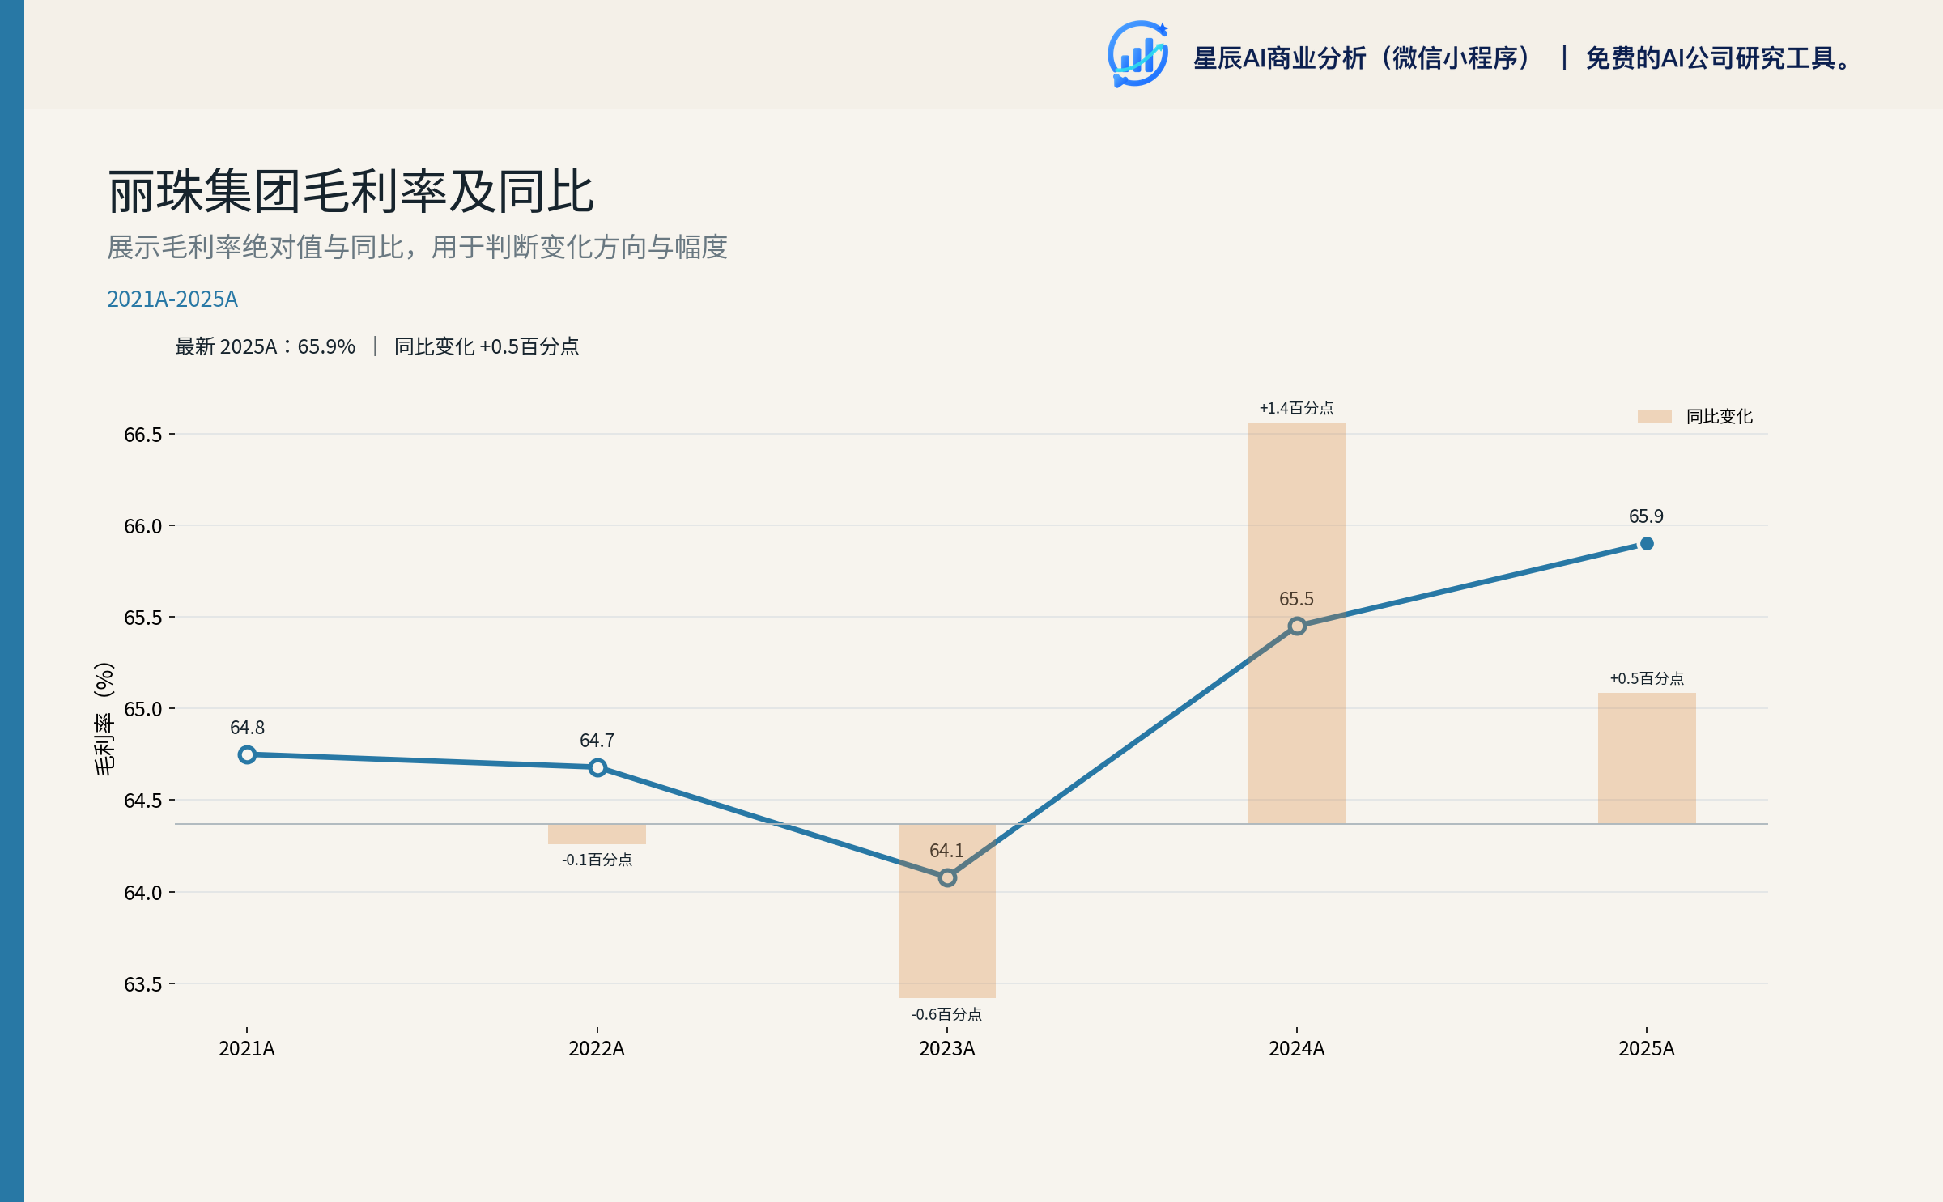Click the 2023A x-axis label
This screenshot has height=1202, width=1943.
tap(947, 1048)
